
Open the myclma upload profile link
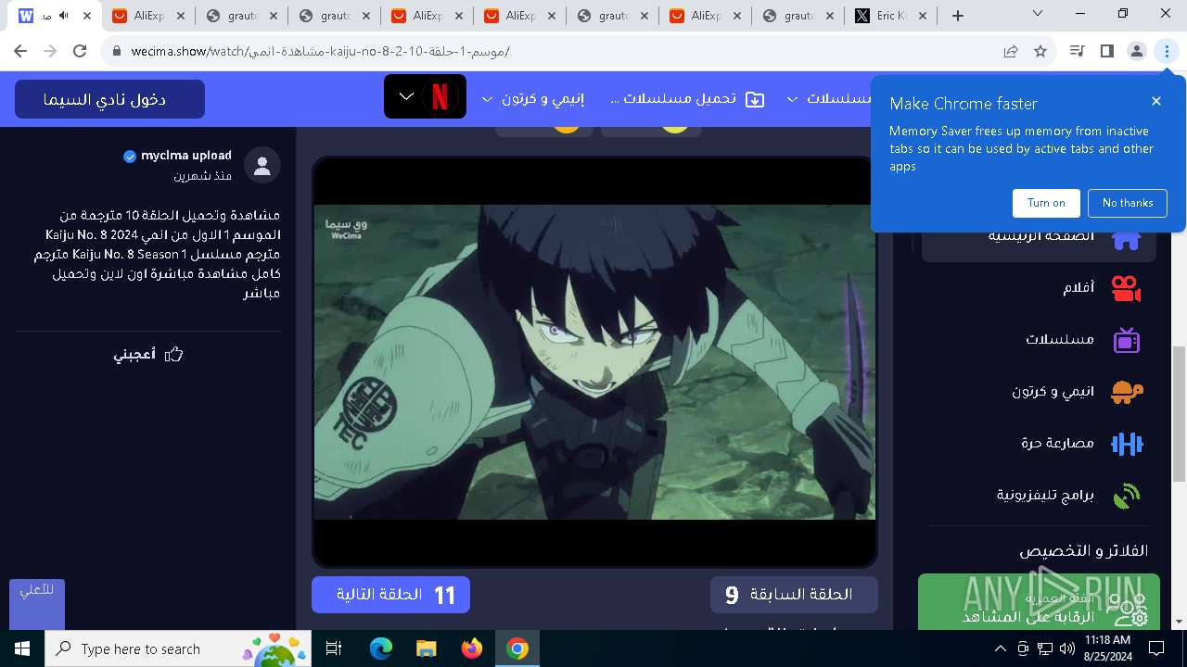click(186, 156)
